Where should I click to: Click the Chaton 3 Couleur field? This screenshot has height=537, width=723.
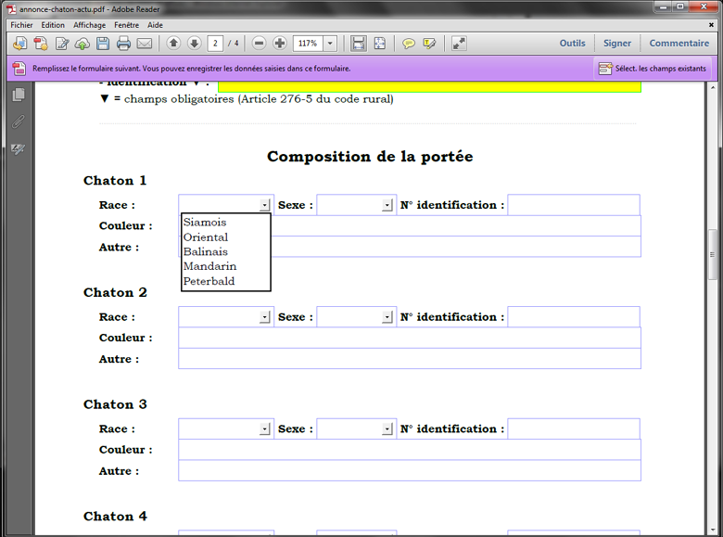tap(410, 450)
